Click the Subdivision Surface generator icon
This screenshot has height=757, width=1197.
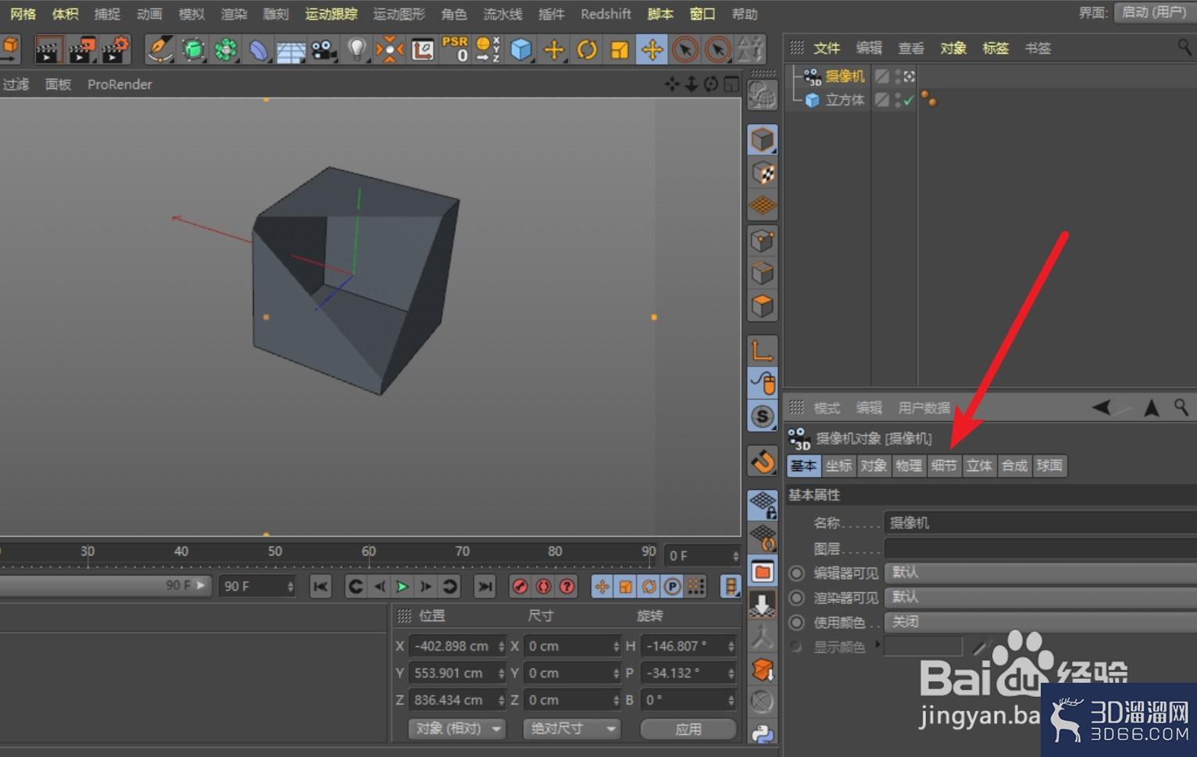click(193, 50)
